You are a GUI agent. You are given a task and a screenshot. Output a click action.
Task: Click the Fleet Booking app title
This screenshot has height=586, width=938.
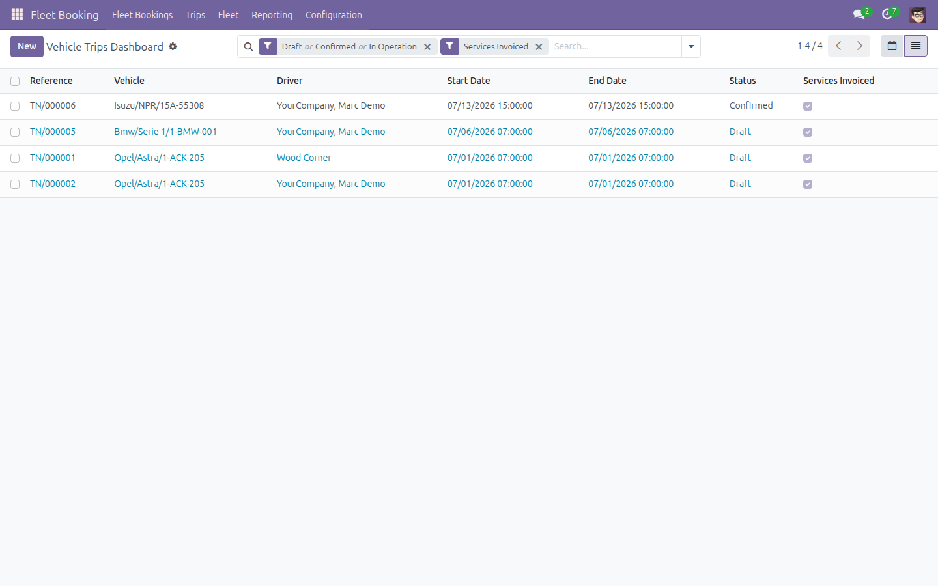(64, 14)
